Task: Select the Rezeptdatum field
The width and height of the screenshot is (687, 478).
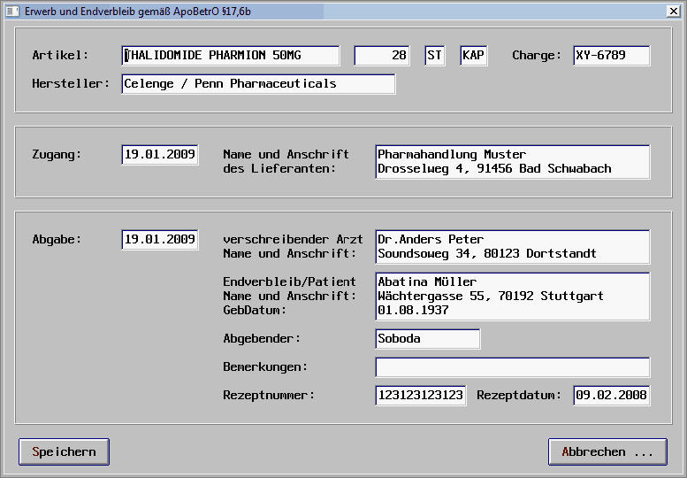Action: [x=611, y=396]
